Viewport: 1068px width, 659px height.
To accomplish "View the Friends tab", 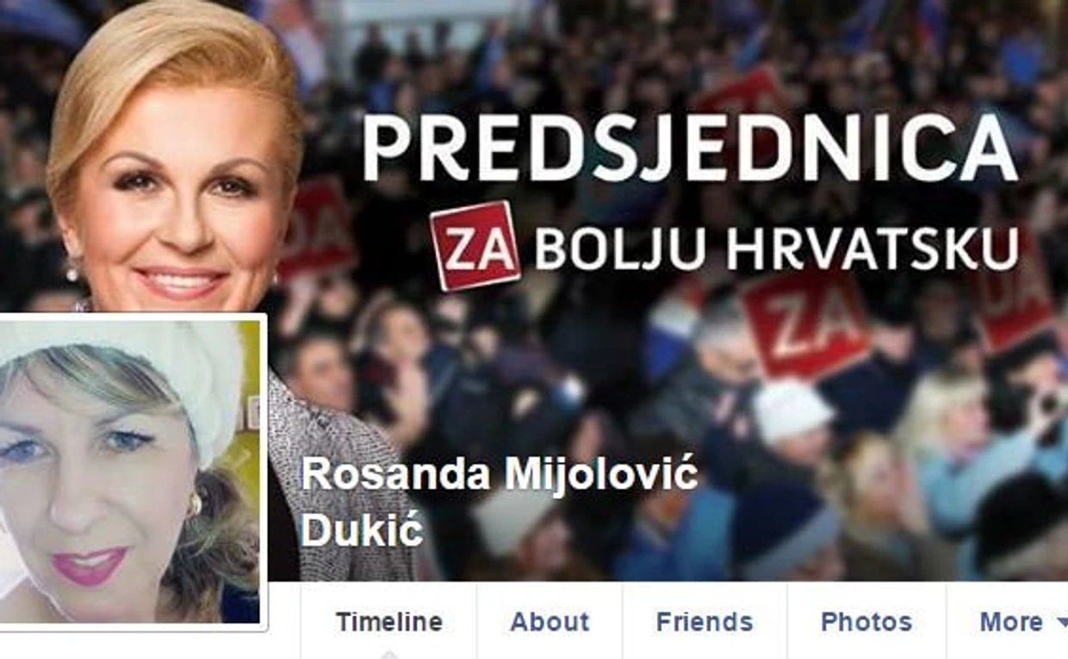I will (x=705, y=621).
